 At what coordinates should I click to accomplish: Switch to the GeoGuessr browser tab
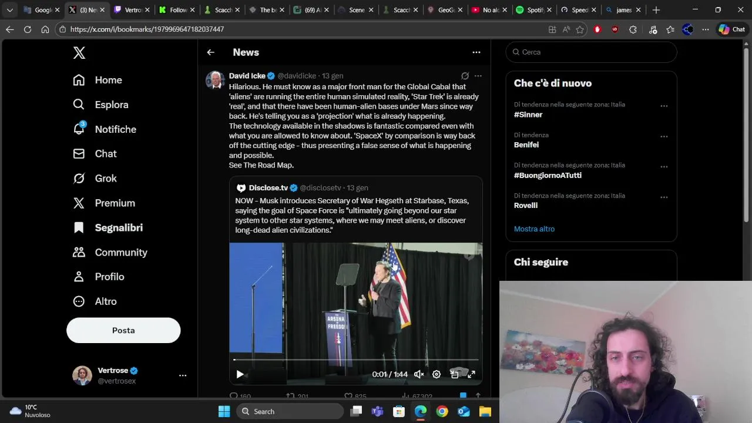(x=445, y=10)
